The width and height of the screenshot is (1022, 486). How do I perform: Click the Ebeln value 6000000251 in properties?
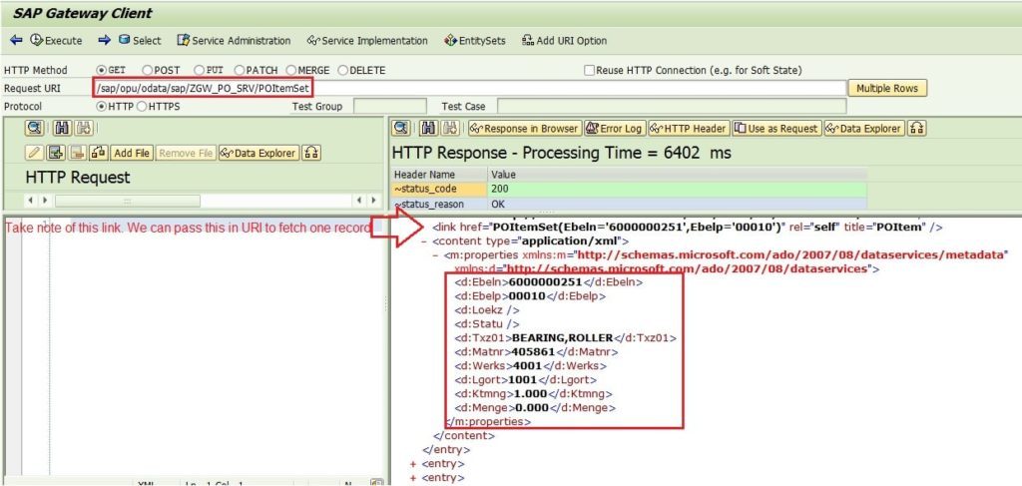pos(545,282)
